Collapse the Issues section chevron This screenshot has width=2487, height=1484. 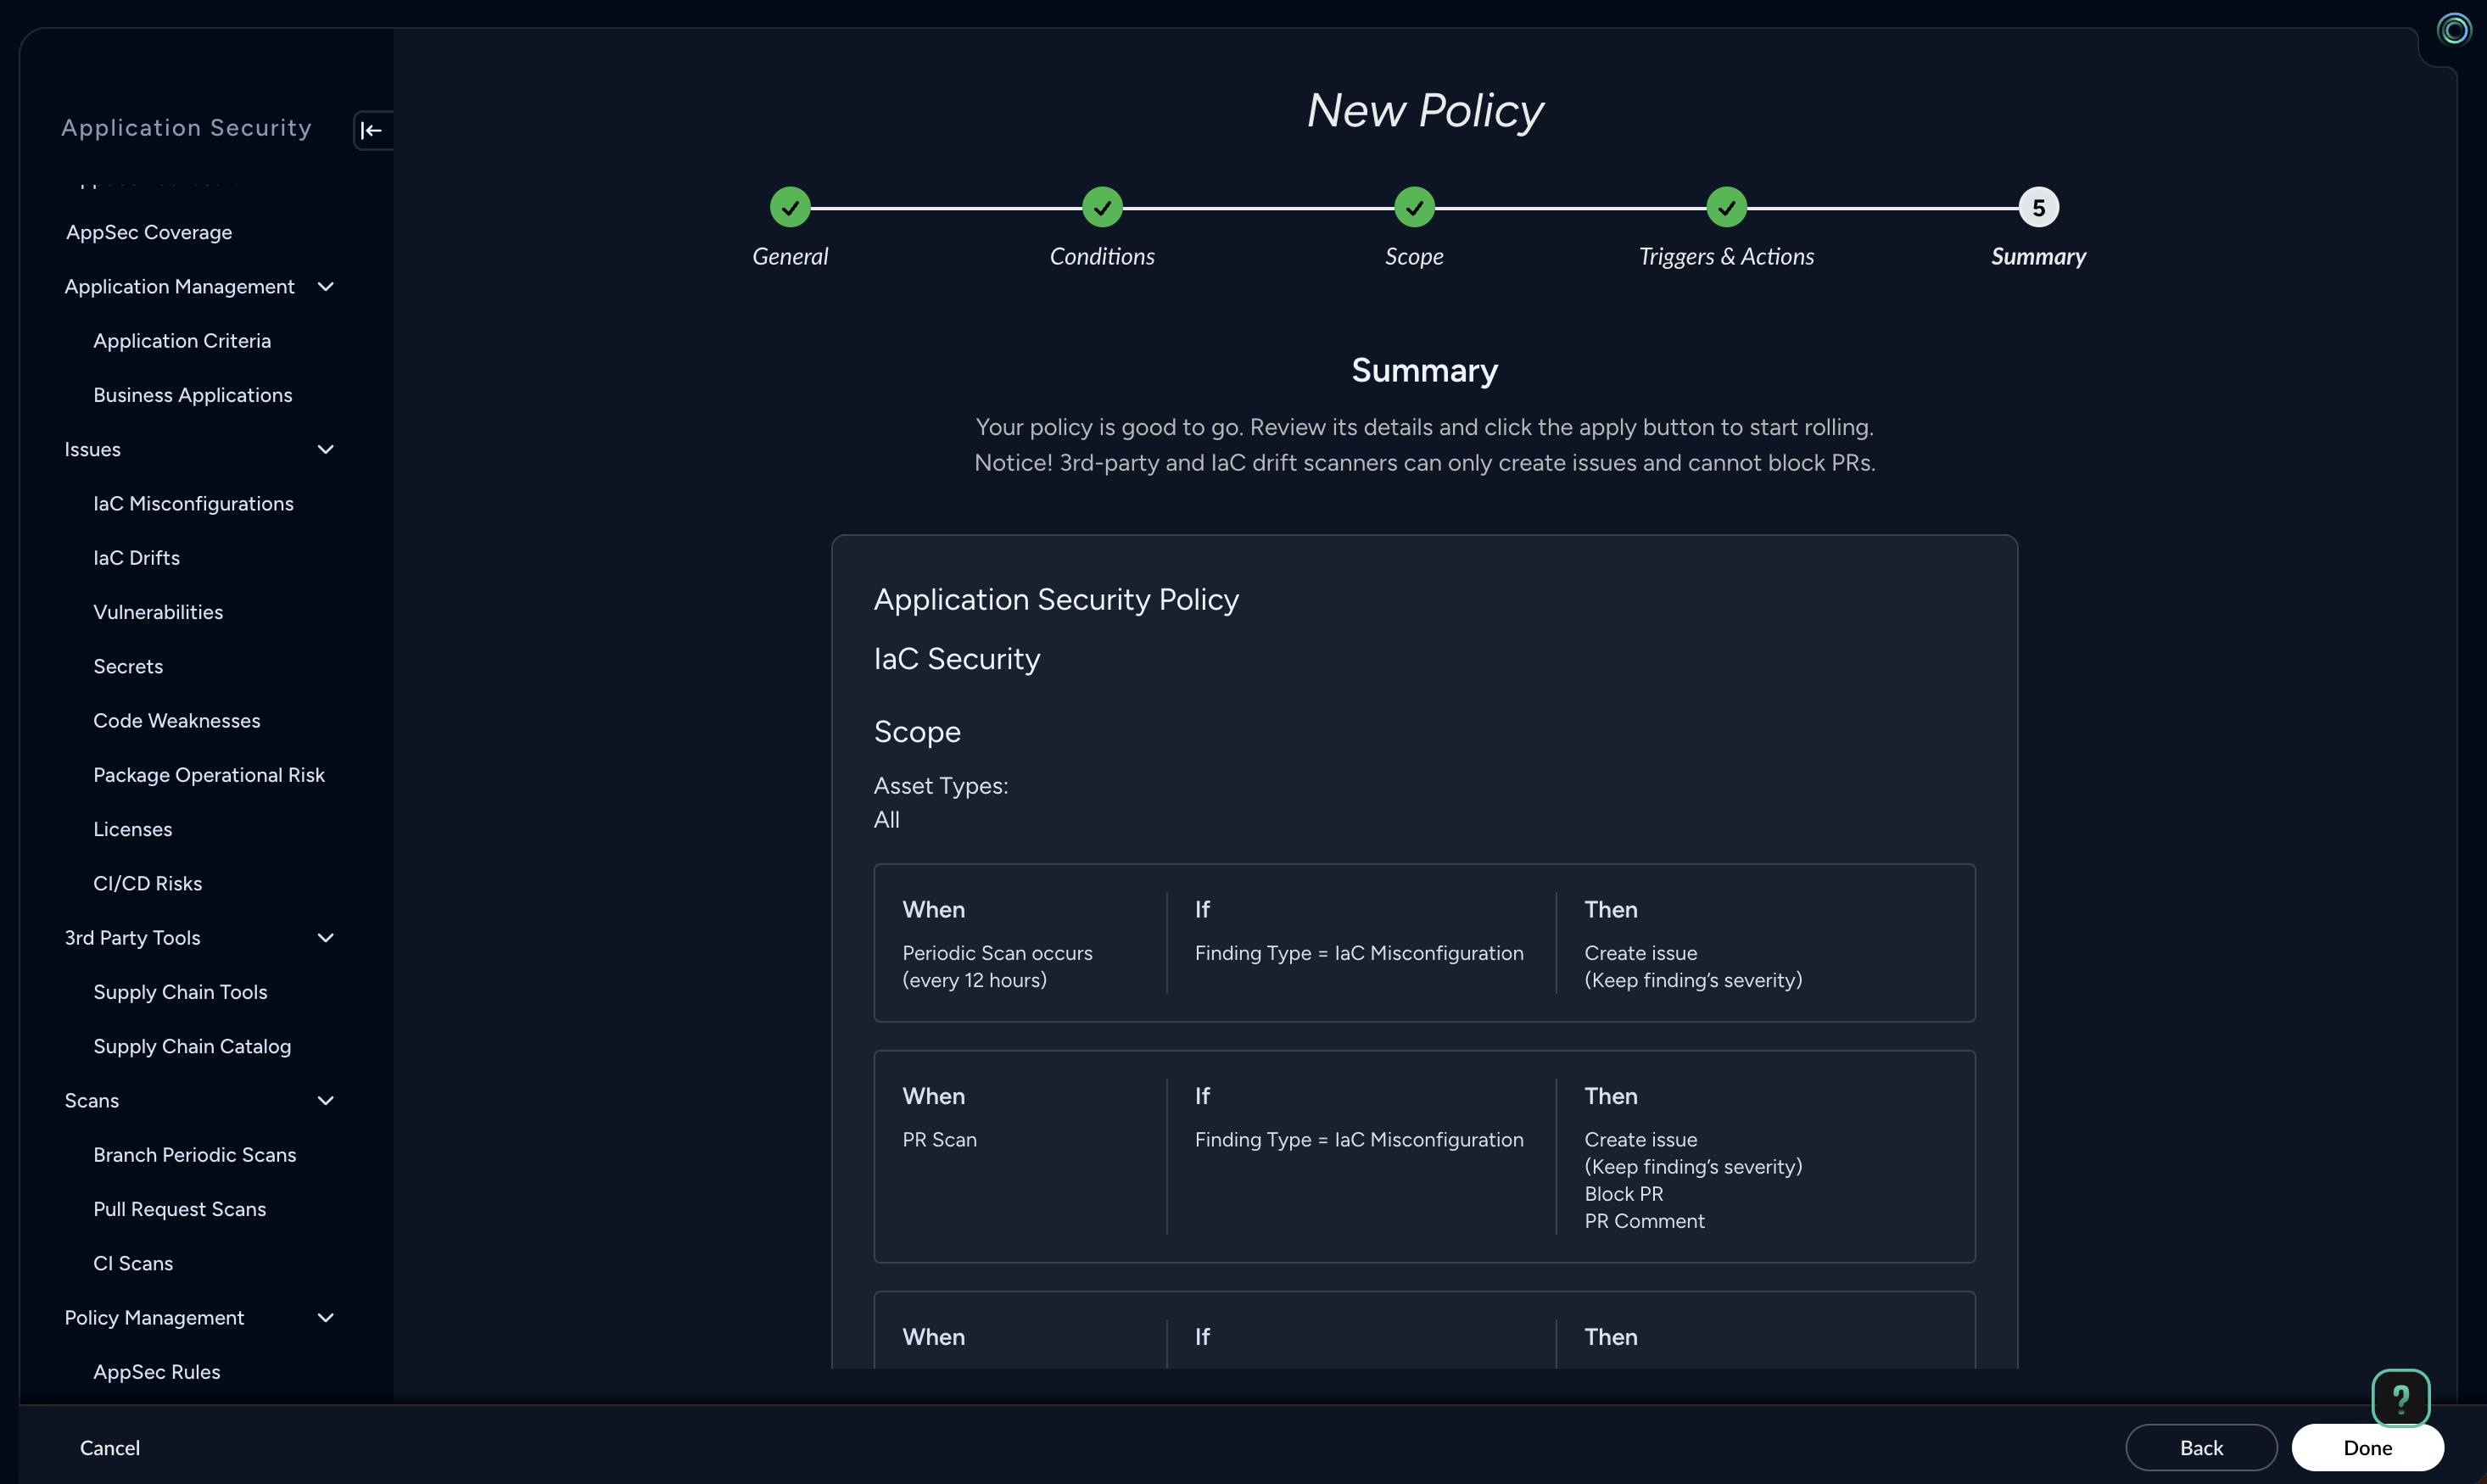(x=325, y=450)
